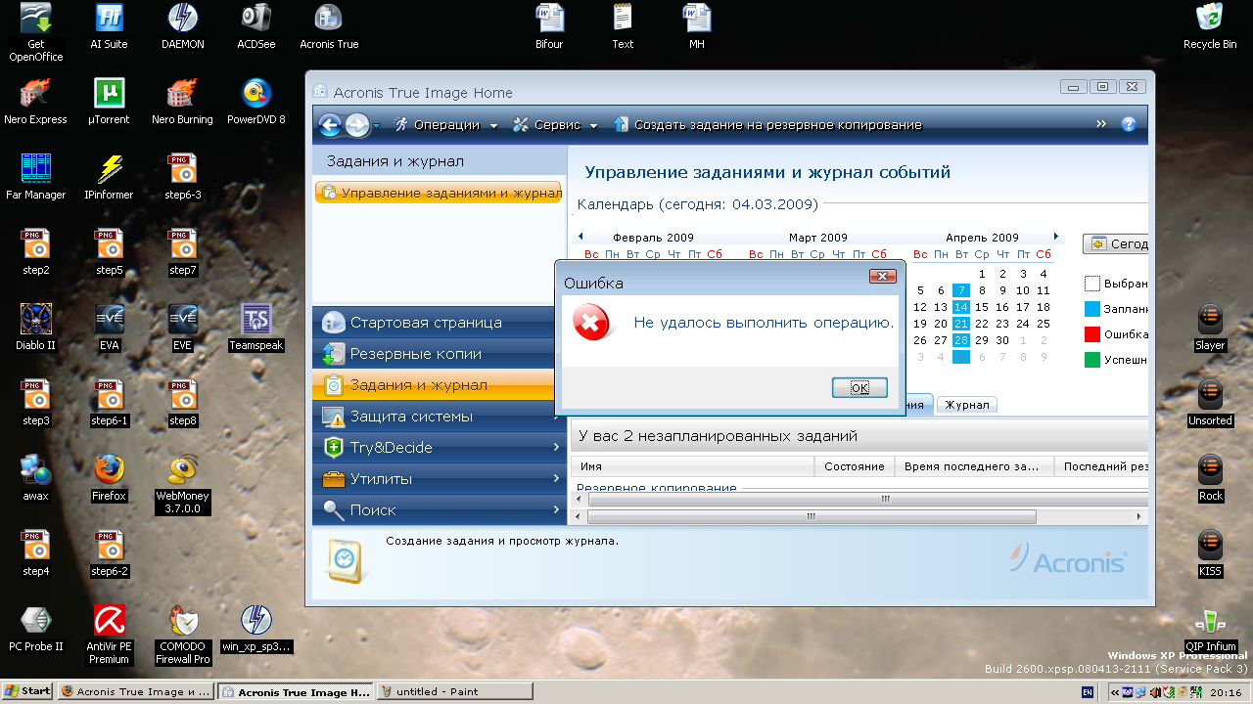Open Стартовая страница from the sidebar
Image resolution: width=1253 pixels, height=704 pixels.
426,323
